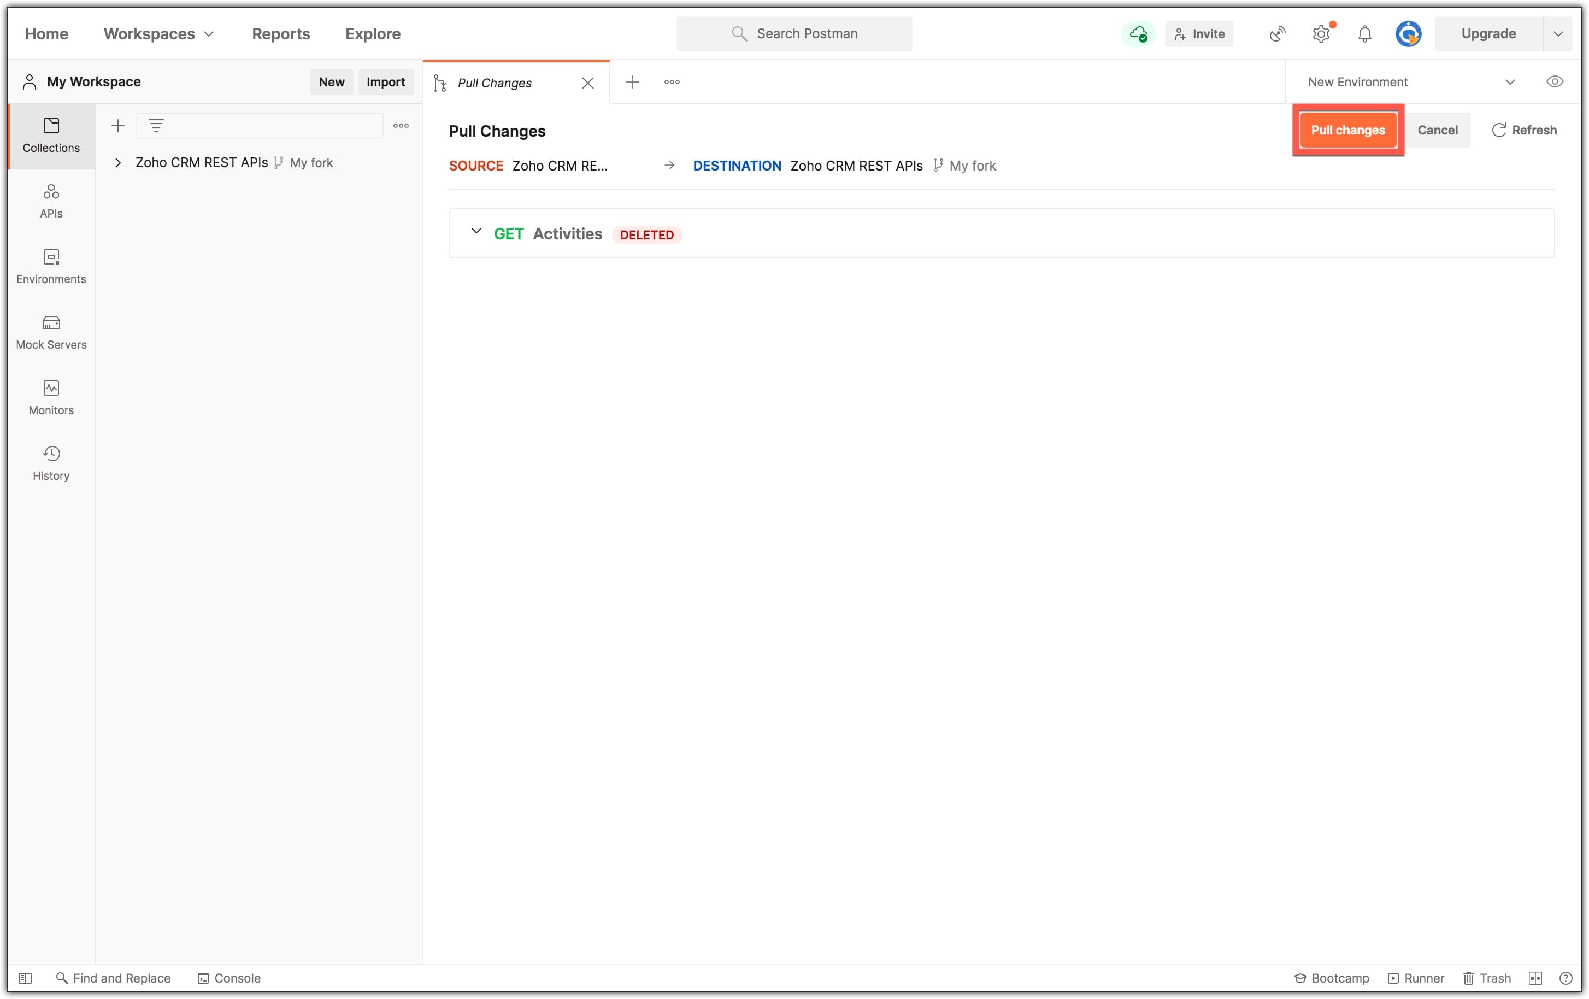
Task: Open Find and Replace
Action: coord(114,978)
